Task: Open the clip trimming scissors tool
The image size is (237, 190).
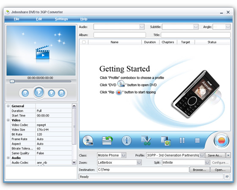Action: pyautogui.click(x=146, y=140)
